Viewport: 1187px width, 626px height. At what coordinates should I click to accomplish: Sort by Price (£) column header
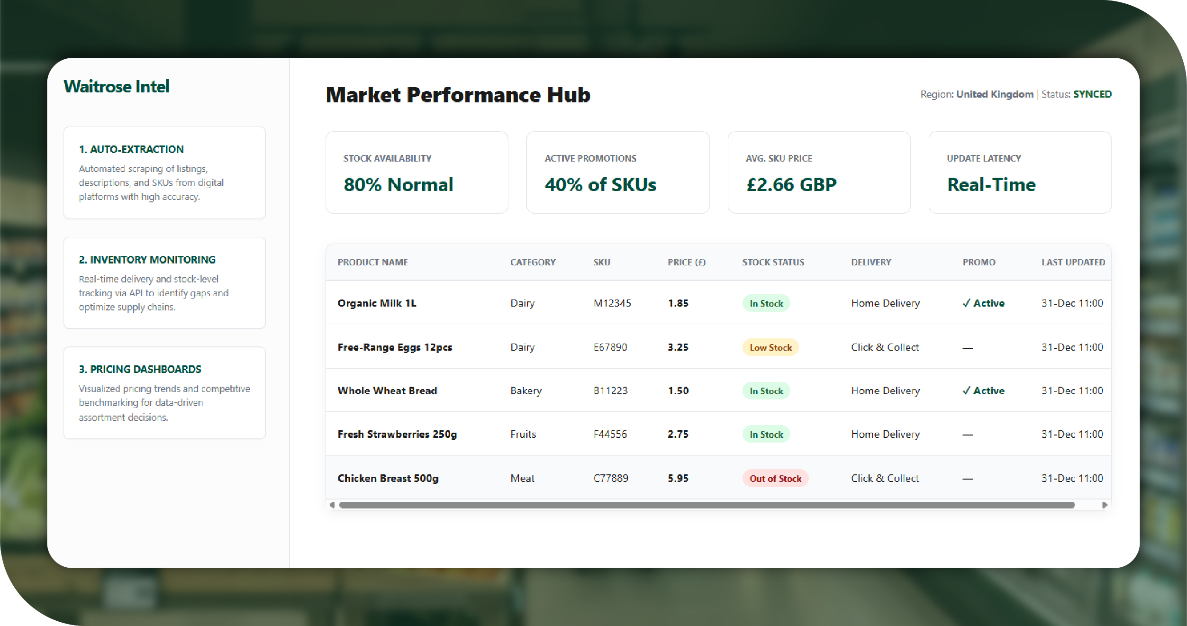tap(686, 262)
